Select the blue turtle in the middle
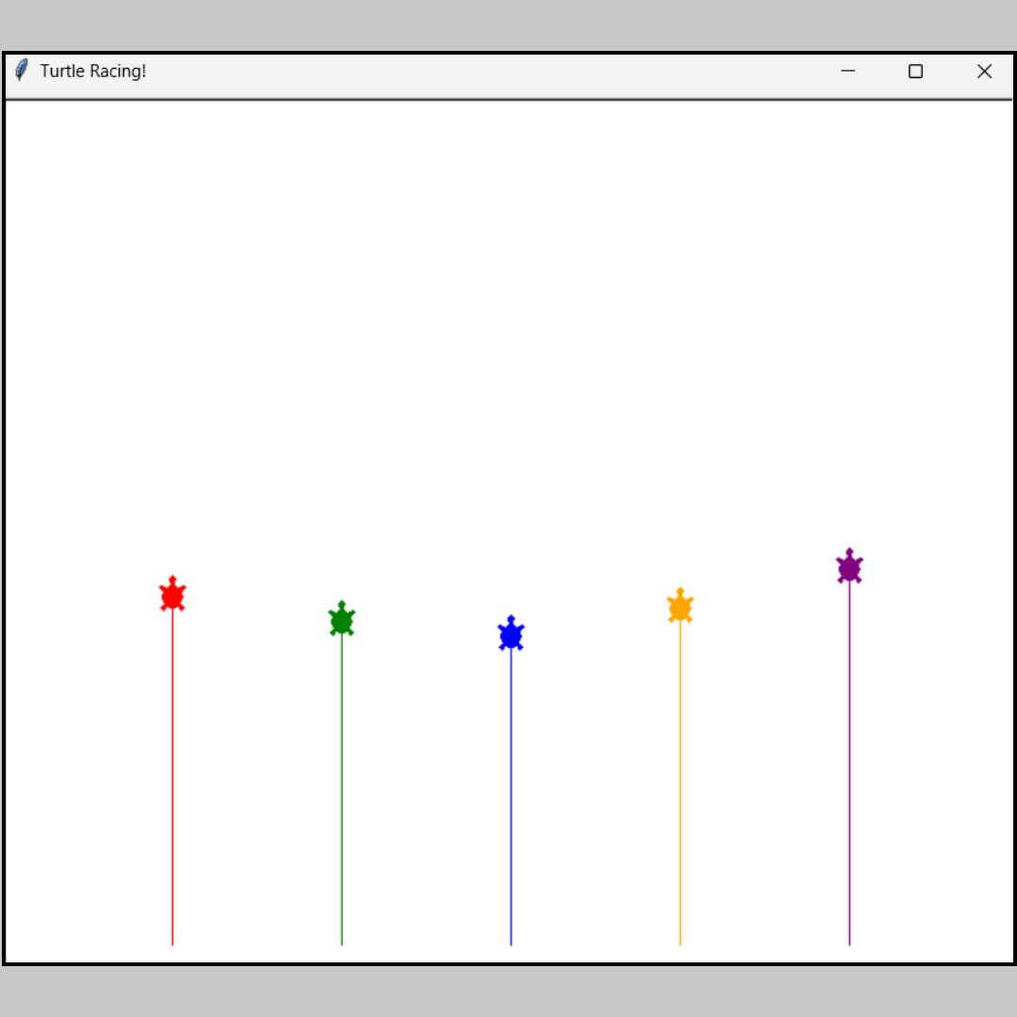Image resolution: width=1017 pixels, height=1017 pixels. coord(511,636)
